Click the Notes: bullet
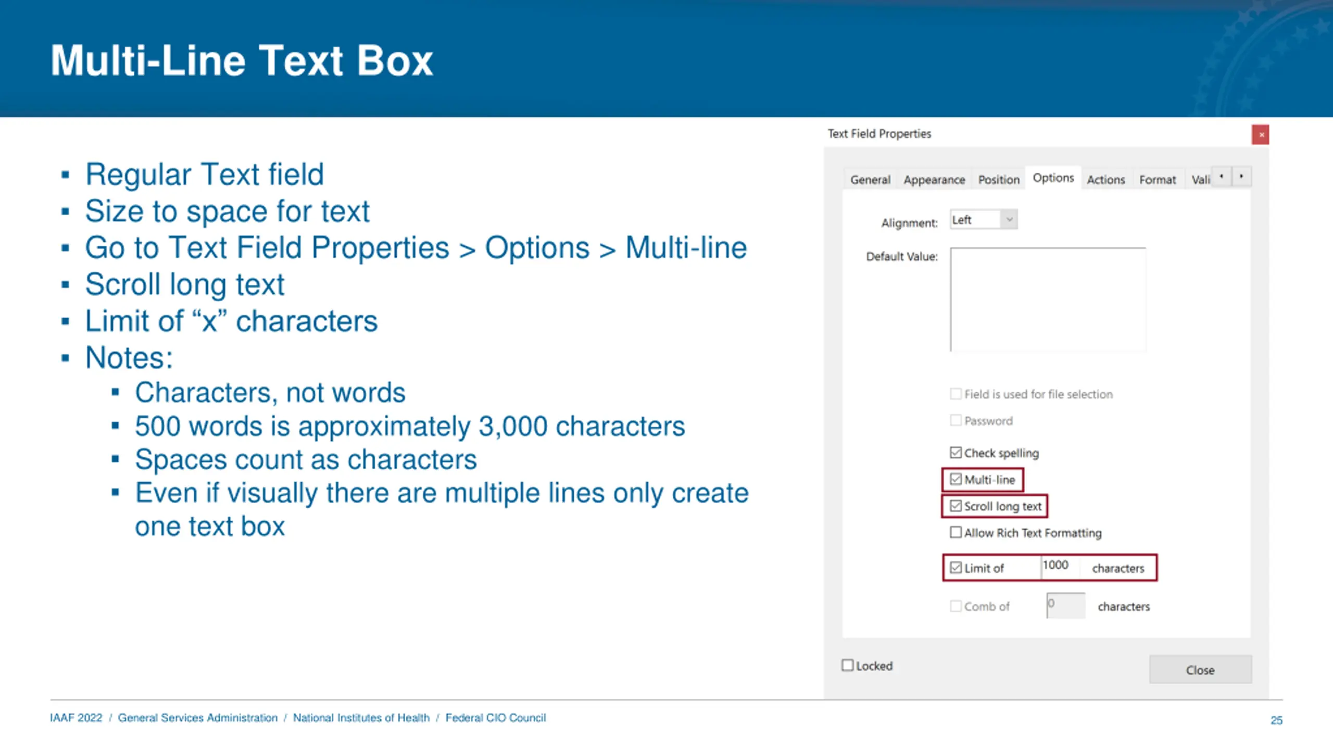Viewport: 1333px width, 750px height. (x=129, y=358)
